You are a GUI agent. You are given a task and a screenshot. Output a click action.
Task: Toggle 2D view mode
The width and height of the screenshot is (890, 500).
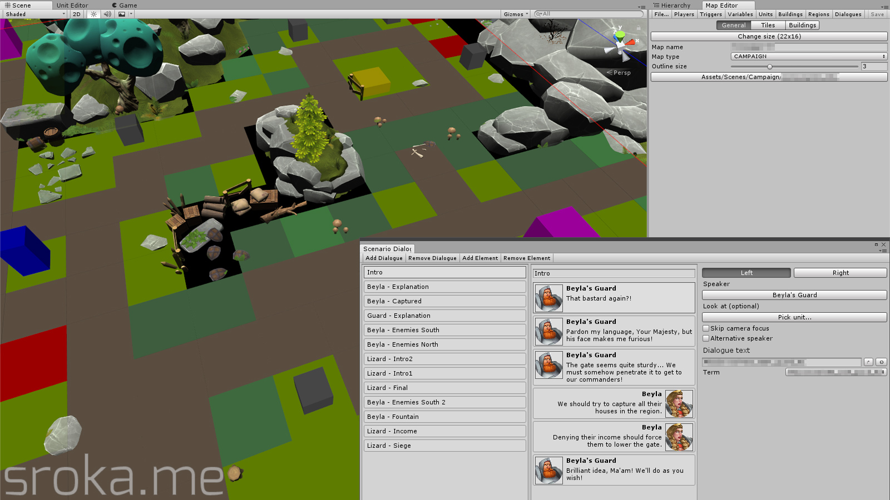pos(77,14)
